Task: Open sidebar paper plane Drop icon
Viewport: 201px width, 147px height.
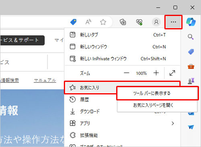Action: tap(191, 127)
